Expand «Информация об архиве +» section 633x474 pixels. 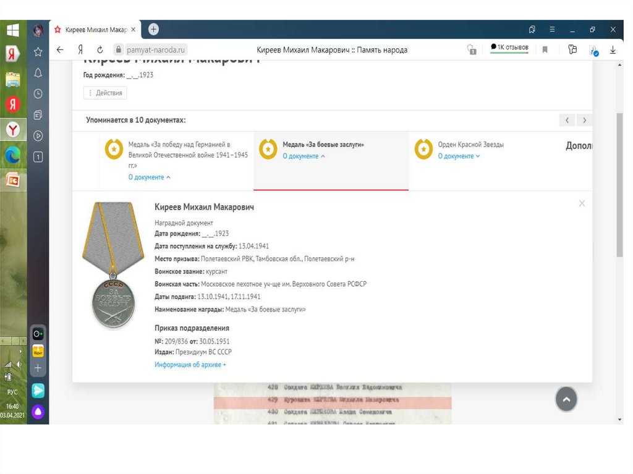click(x=190, y=365)
